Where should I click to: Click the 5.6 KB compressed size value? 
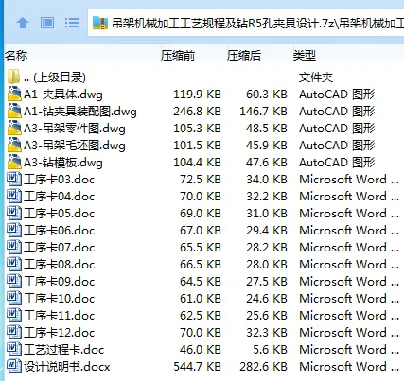pyautogui.click(x=271, y=350)
